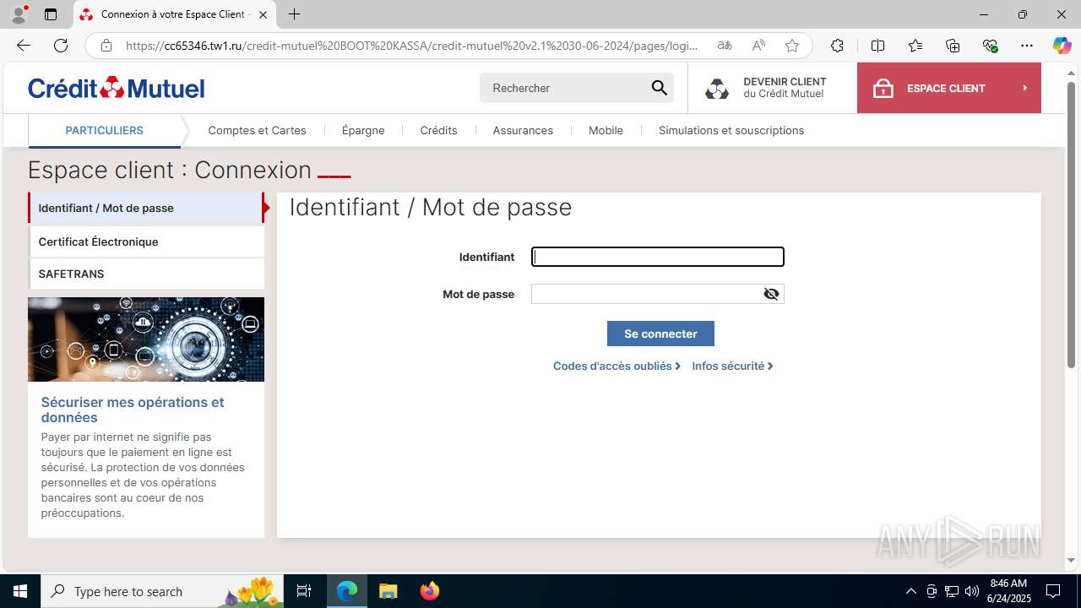Viewport: 1081px width, 608px height.
Task: Toggle split screen icon
Action: (877, 46)
